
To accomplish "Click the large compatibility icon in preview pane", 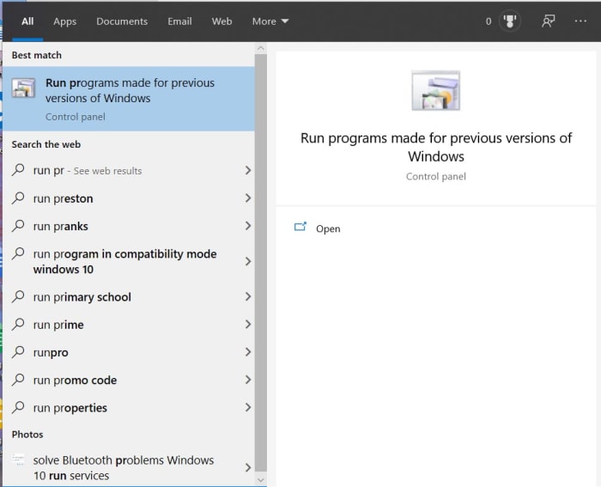I will (436, 90).
